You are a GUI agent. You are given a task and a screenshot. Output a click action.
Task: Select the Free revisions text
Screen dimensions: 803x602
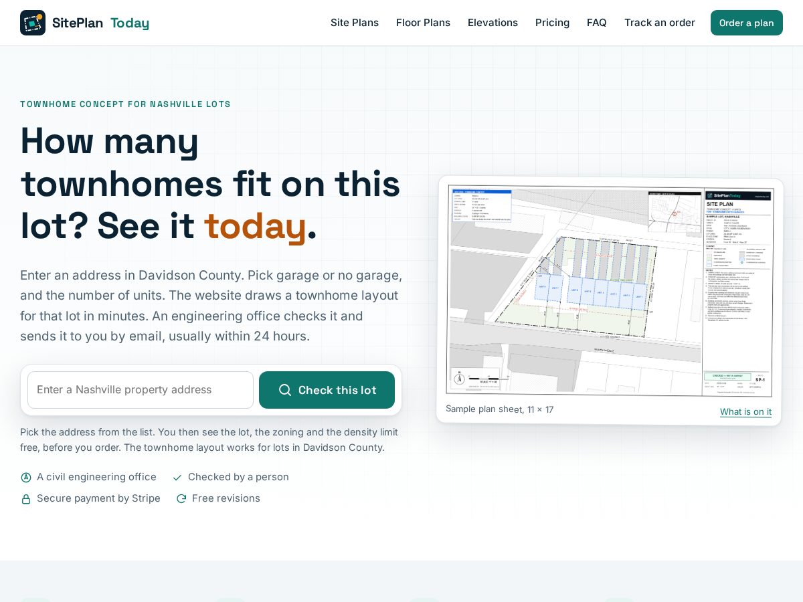pos(226,498)
